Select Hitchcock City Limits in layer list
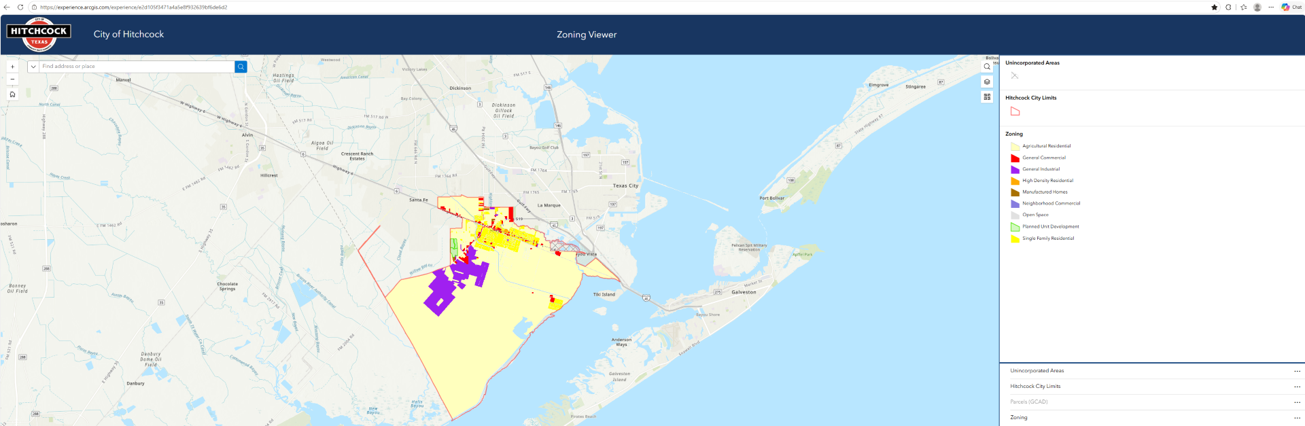The height and width of the screenshot is (426, 1305). pyautogui.click(x=1035, y=387)
